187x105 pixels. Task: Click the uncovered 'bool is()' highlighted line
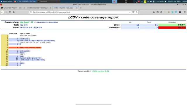tap(31, 48)
